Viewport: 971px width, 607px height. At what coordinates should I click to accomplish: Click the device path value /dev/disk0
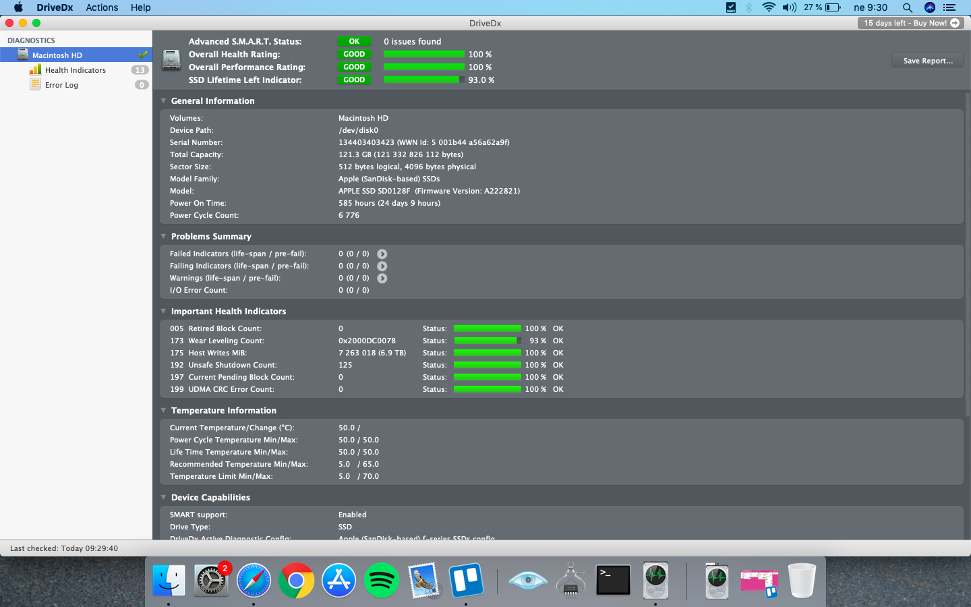[358, 130]
